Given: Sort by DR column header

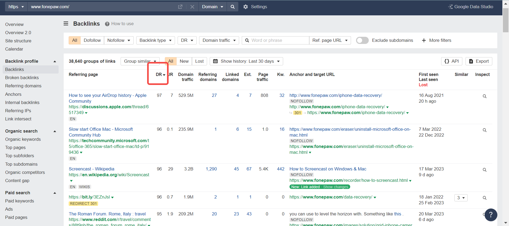Looking at the screenshot, I should pyautogui.click(x=160, y=75).
